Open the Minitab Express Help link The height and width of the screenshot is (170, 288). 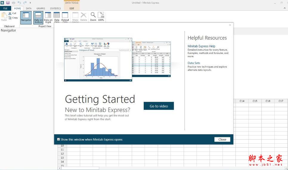coord(201,46)
